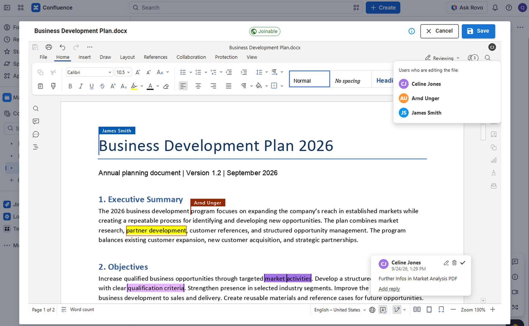Open the chat panel in left sidebar
529x326 pixels.
(36, 134)
